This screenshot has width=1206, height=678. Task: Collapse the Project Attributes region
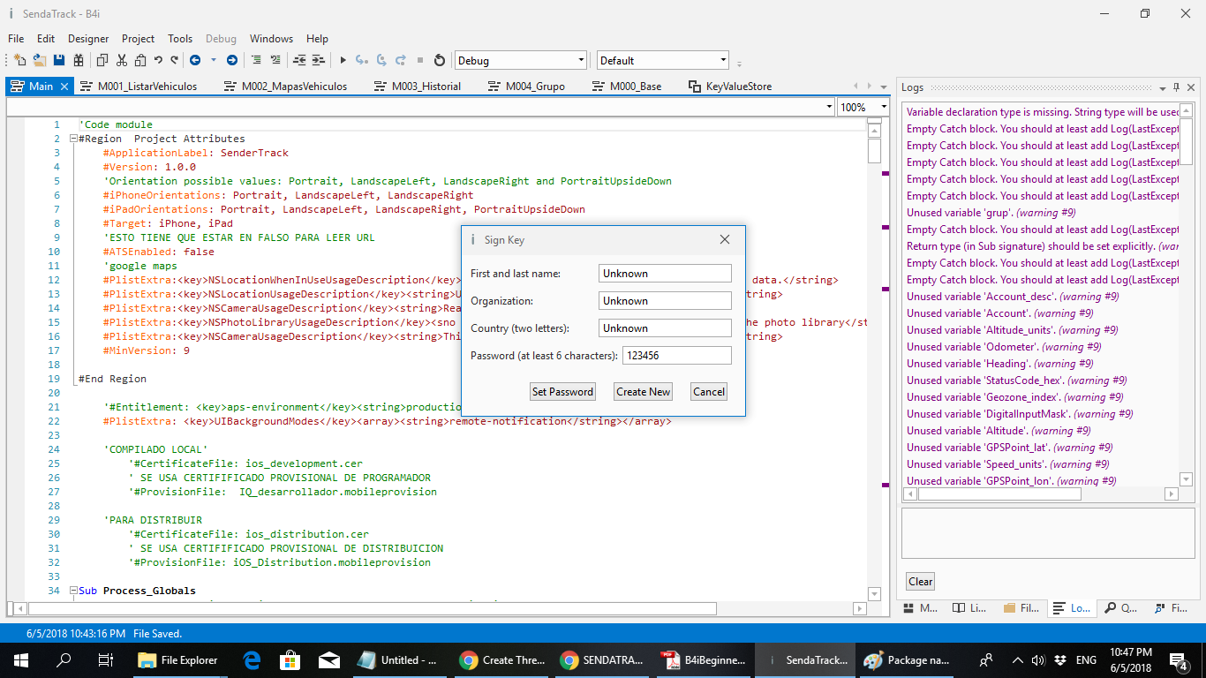point(72,139)
